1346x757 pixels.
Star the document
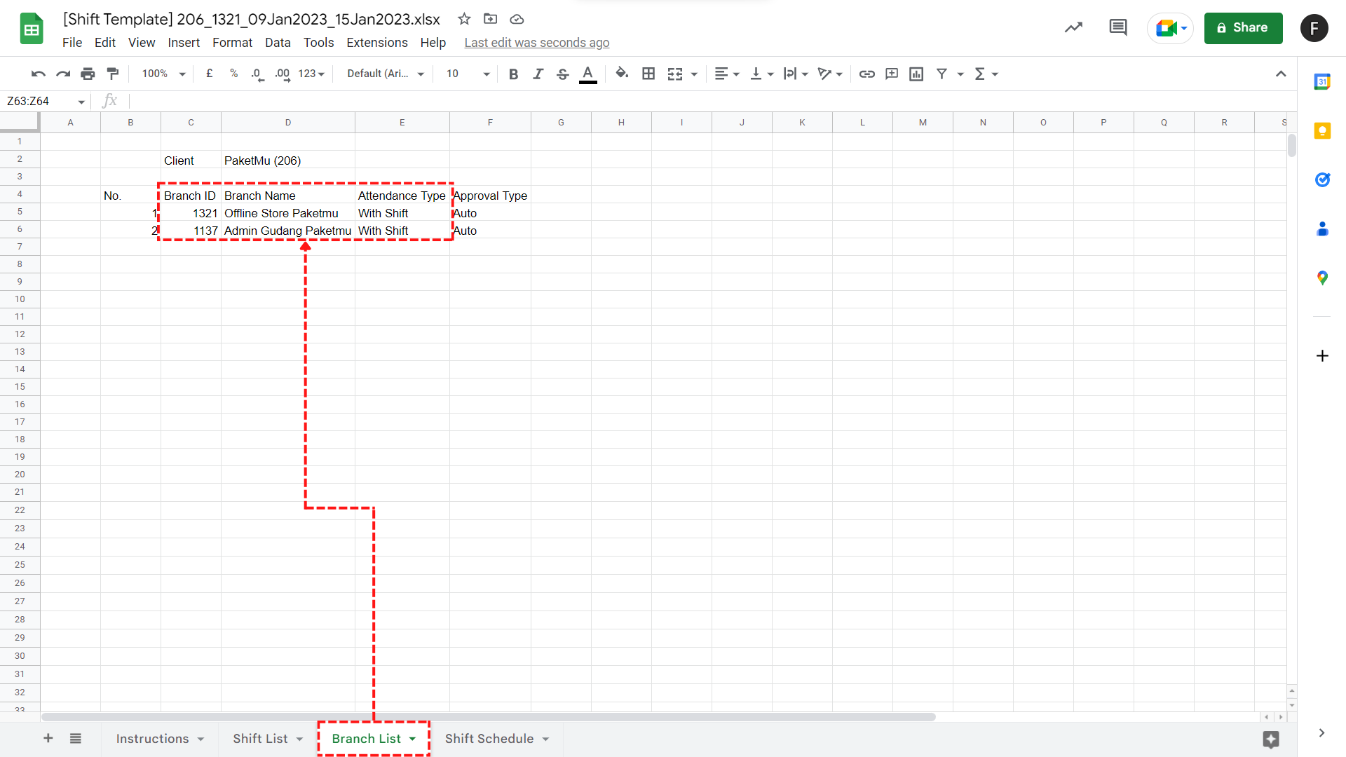pyautogui.click(x=464, y=19)
